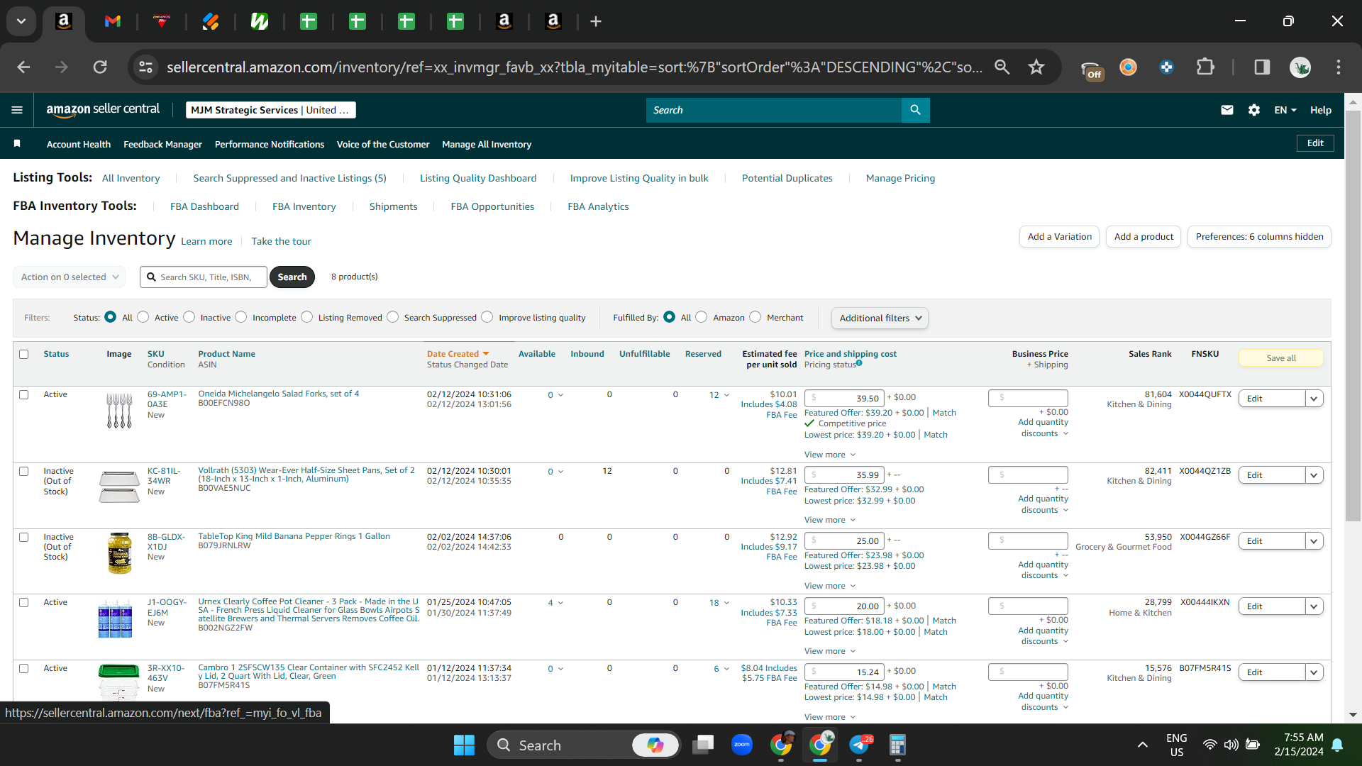This screenshot has height=766, width=1362.
Task: Click the Copilot icon in taskbar search
Action: [x=655, y=745]
